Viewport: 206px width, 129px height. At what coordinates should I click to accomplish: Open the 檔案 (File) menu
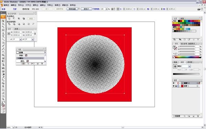6,5
